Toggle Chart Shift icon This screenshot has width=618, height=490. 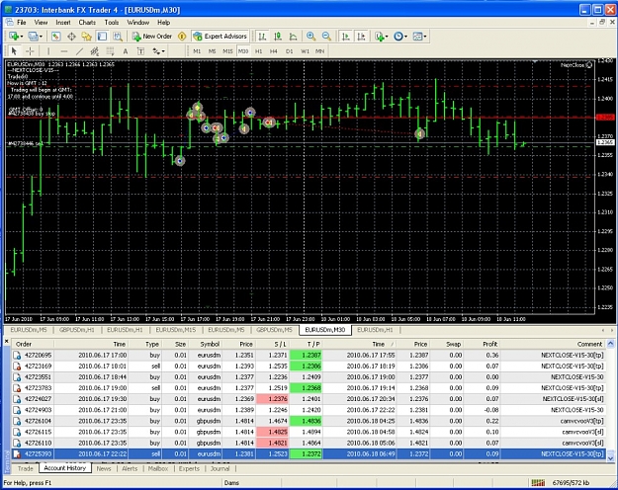pos(361,37)
